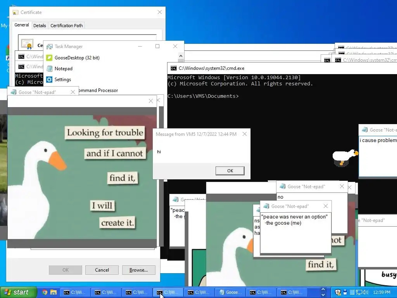Click notepad icon of the "i cause problem" window

point(364,130)
